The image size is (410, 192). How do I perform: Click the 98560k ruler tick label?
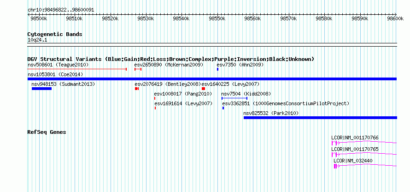pos(252,18)
